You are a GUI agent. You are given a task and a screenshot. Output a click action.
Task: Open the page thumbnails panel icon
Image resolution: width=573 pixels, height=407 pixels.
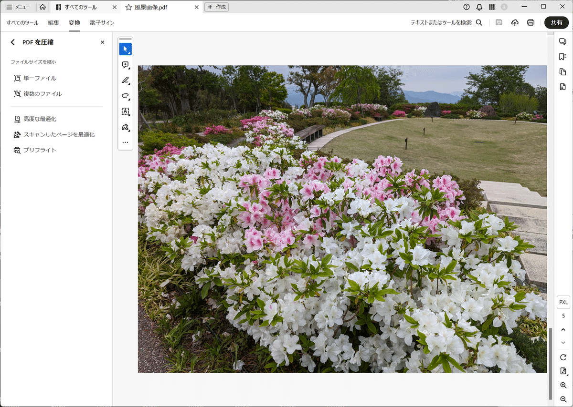tap(563, 72)
